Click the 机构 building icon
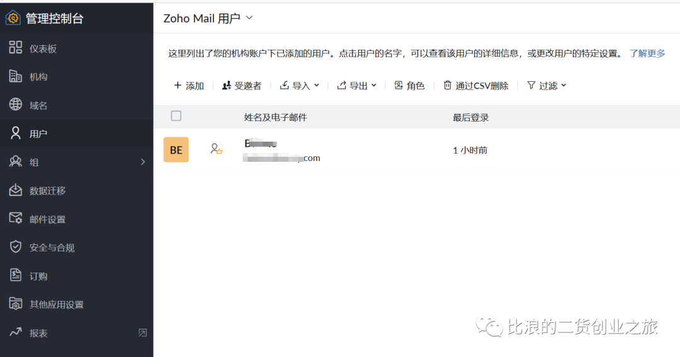This screenshot has width=680, height=357. [x=16, y=76]
